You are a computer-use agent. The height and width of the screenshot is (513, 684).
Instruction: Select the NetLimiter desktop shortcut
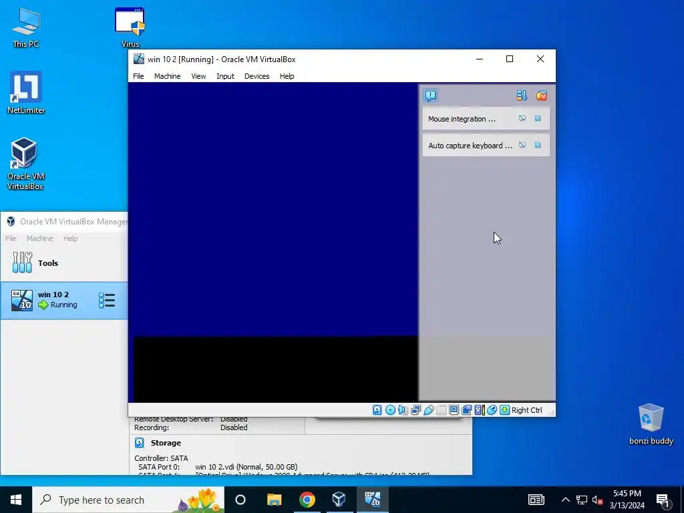pos(26,93)
